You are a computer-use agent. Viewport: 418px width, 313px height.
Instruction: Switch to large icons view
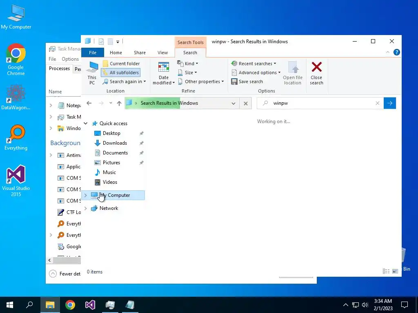click(395, 271)
